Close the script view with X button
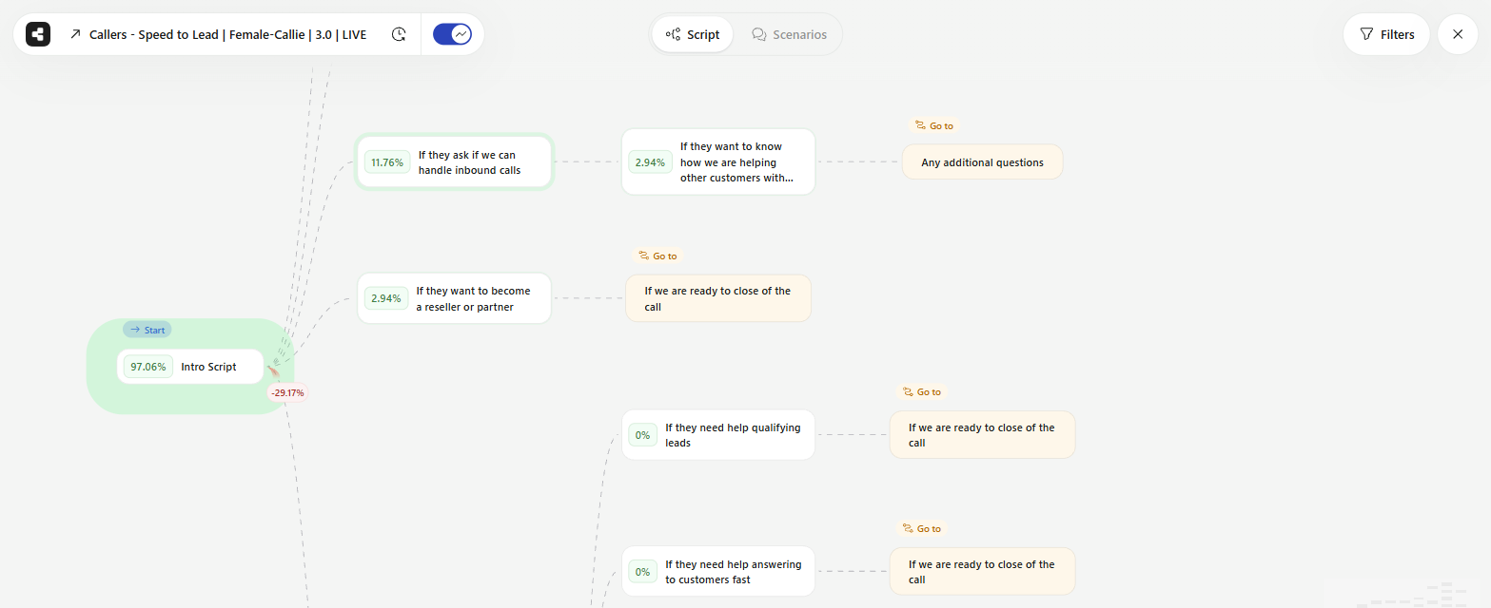Image resolution: width=1491 pixels, height=608 pixels. click(x=1458, y=34)
